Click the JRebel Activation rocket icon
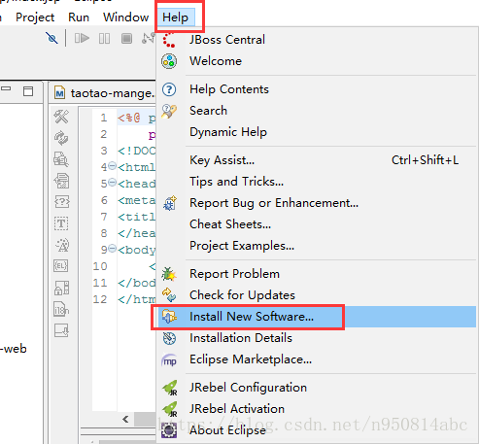Image resolution: width=479 pixels, height=444 pixels. 170,409
